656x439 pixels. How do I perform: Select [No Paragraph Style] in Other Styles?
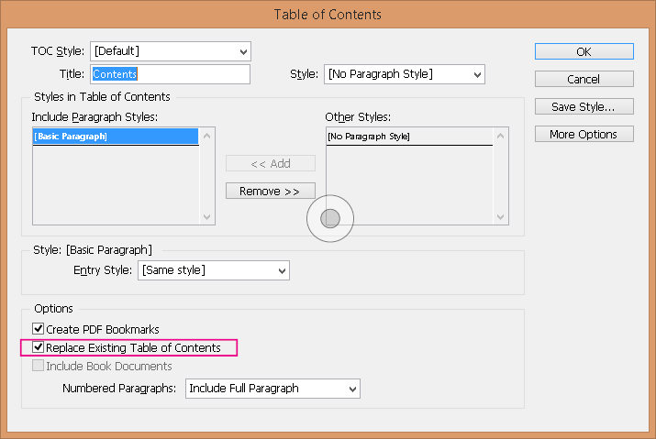409,137
